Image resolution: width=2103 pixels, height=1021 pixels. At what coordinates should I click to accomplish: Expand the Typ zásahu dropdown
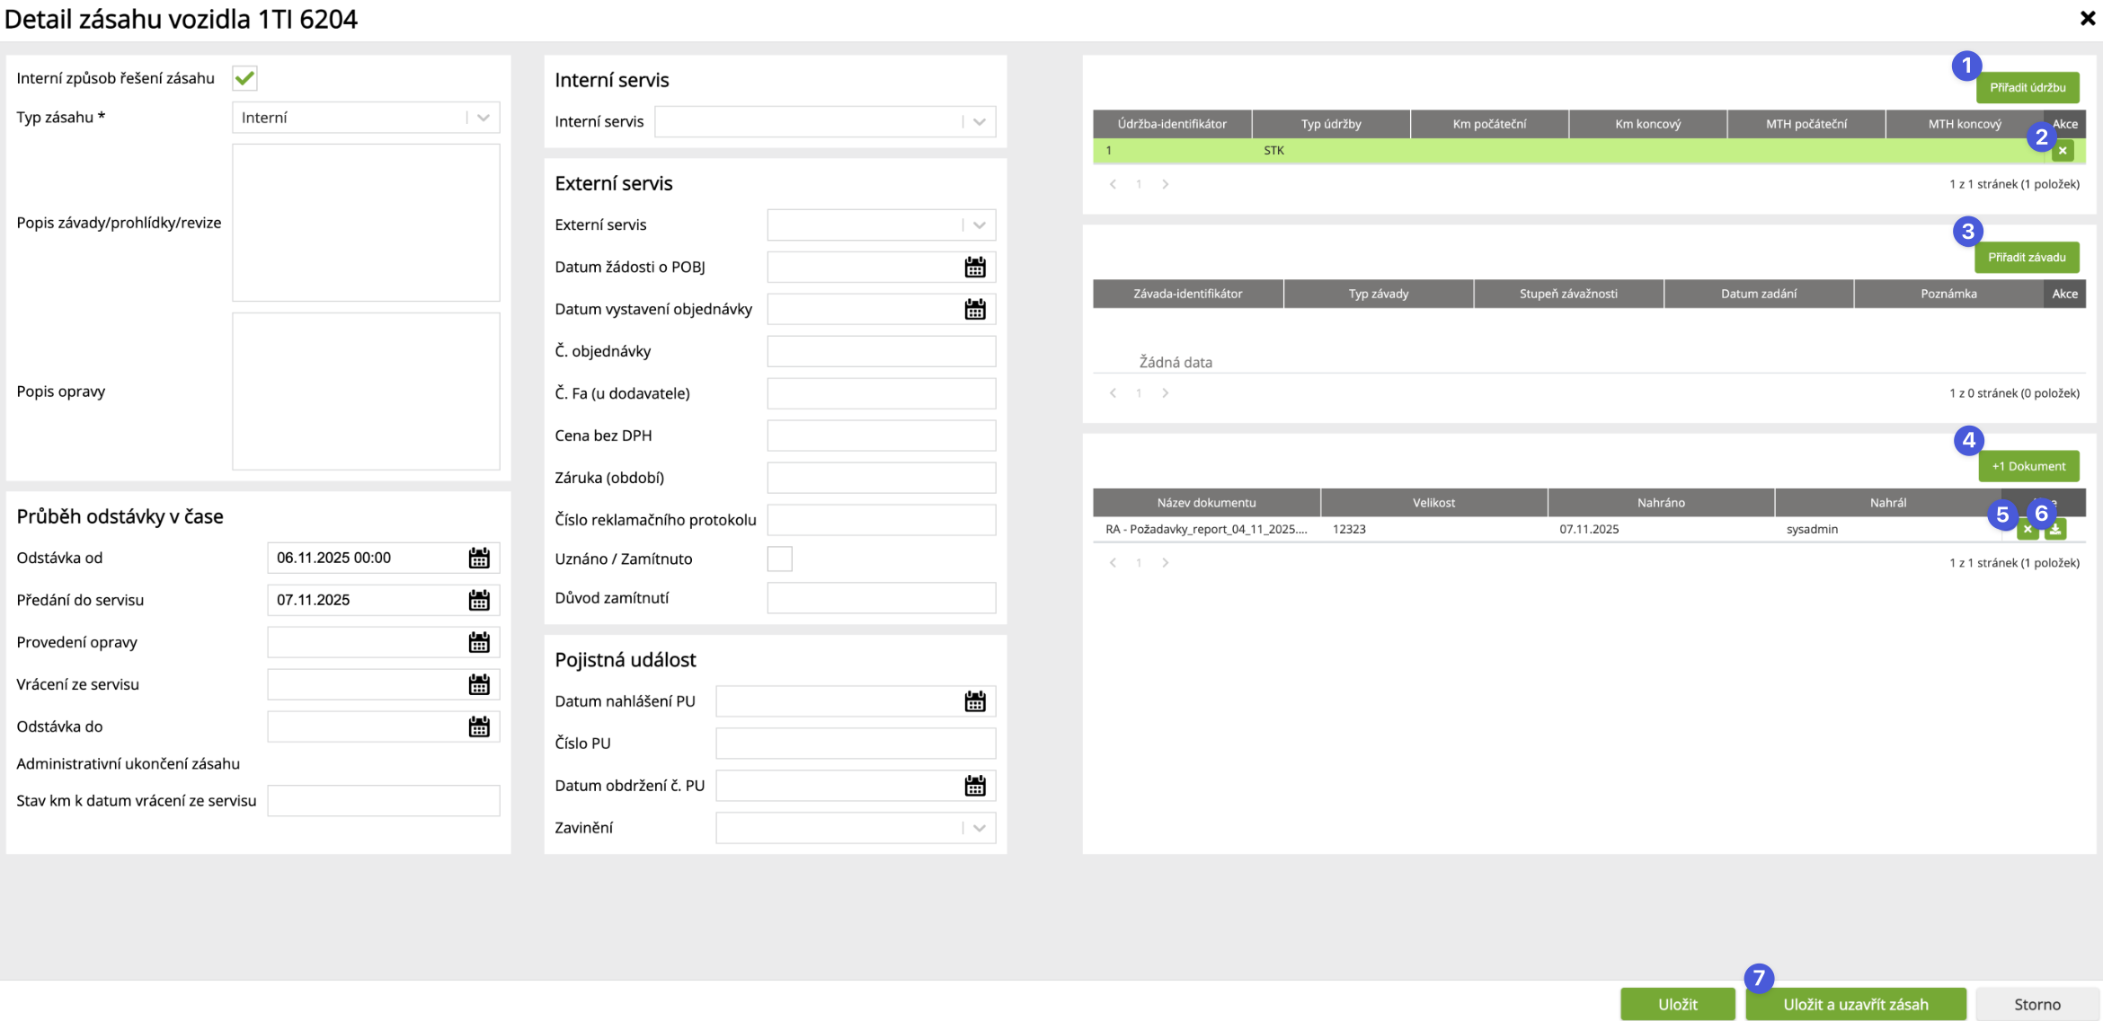coord(484,118)
